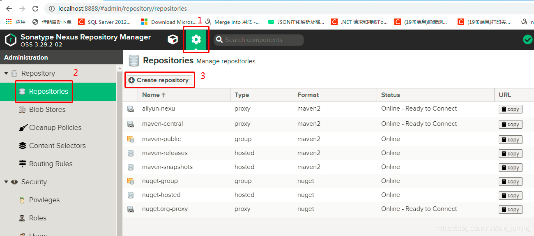Screen dimensions: 534x236
Task: Sort the table by Status column
Action: click(x=435, y=95)
